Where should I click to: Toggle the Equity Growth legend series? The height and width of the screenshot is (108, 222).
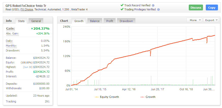(x=107, y=97)
